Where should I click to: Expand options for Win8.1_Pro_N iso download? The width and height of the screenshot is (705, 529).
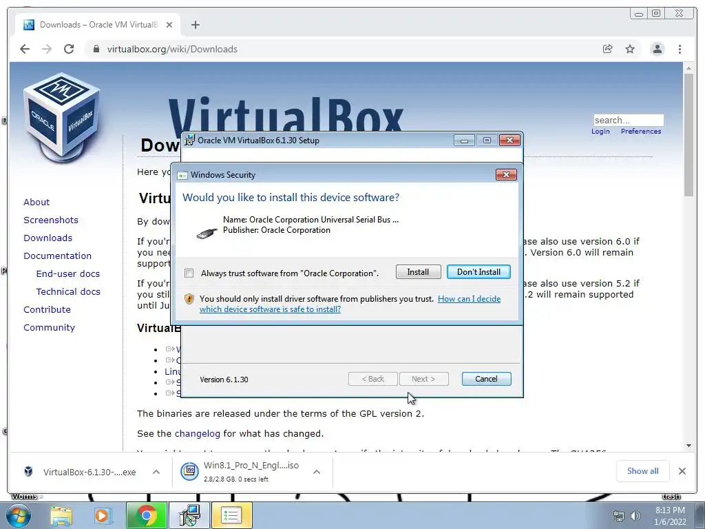(x=317, y=472)
